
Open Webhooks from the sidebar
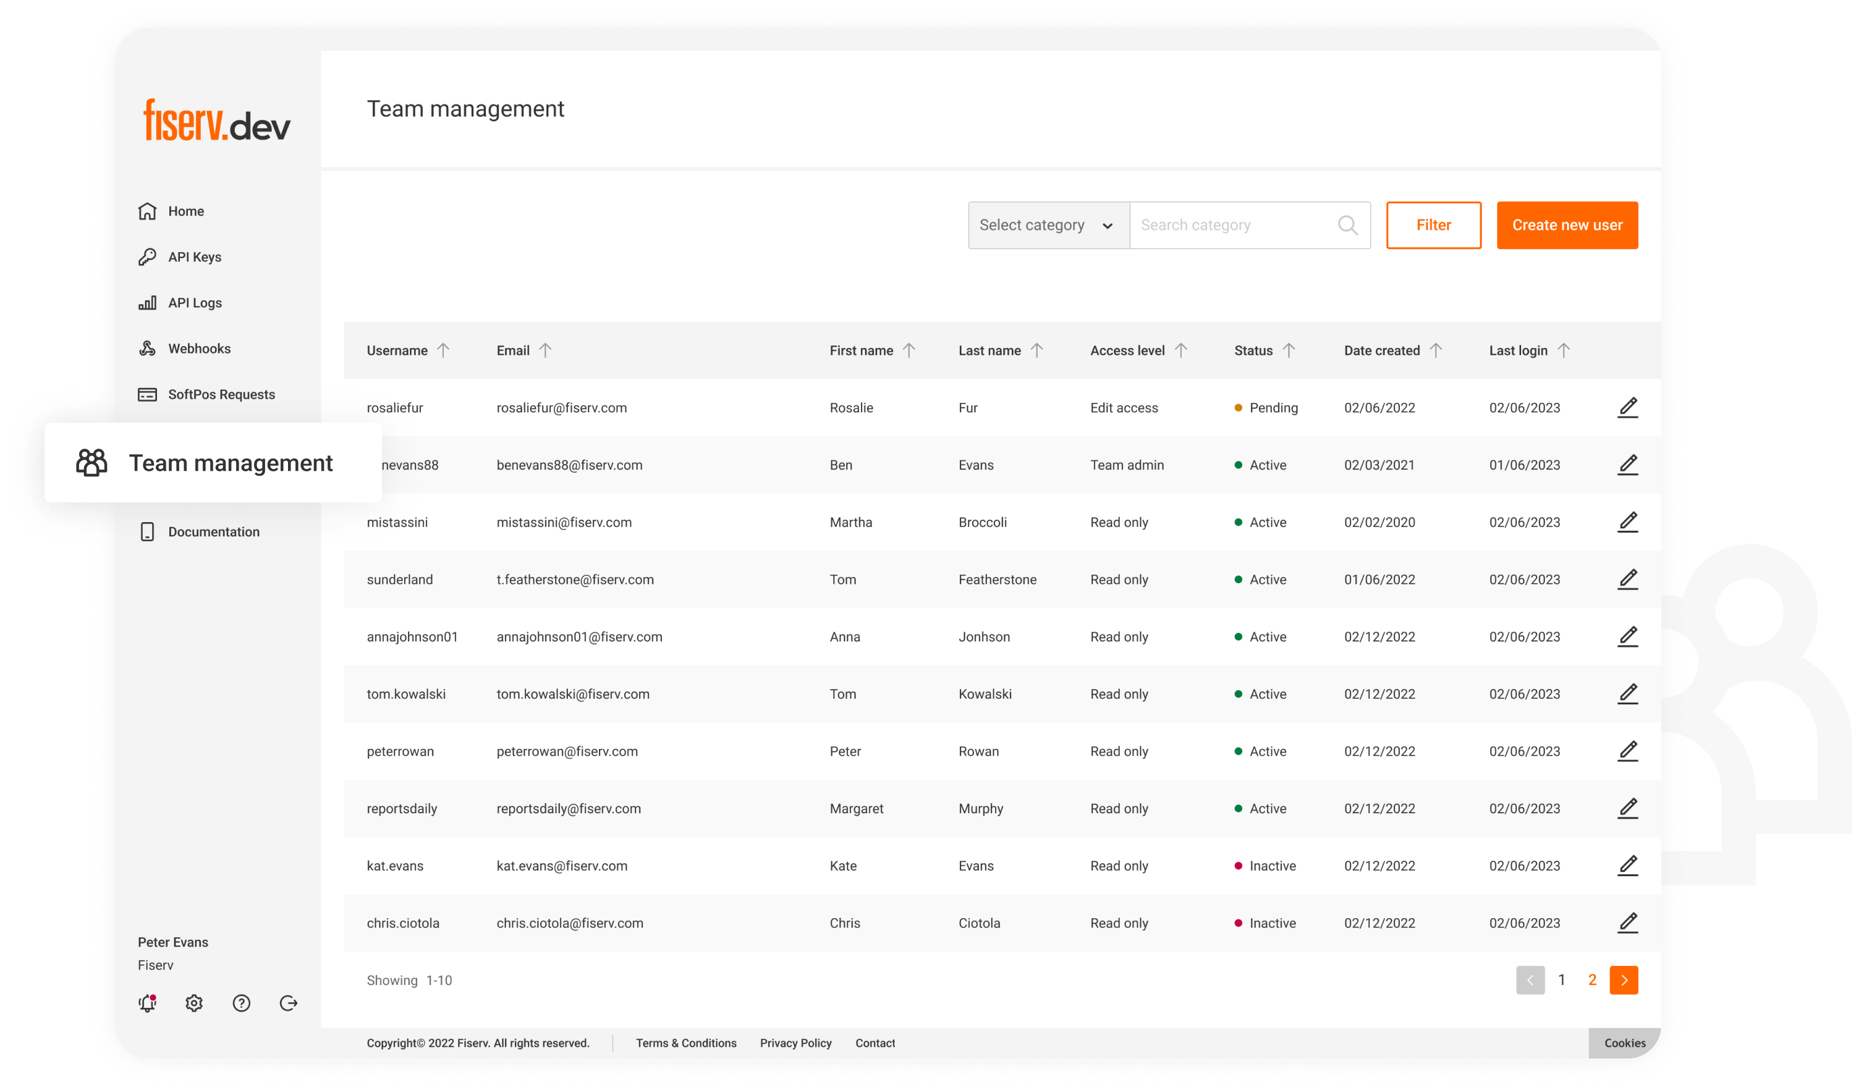(198, 349)
